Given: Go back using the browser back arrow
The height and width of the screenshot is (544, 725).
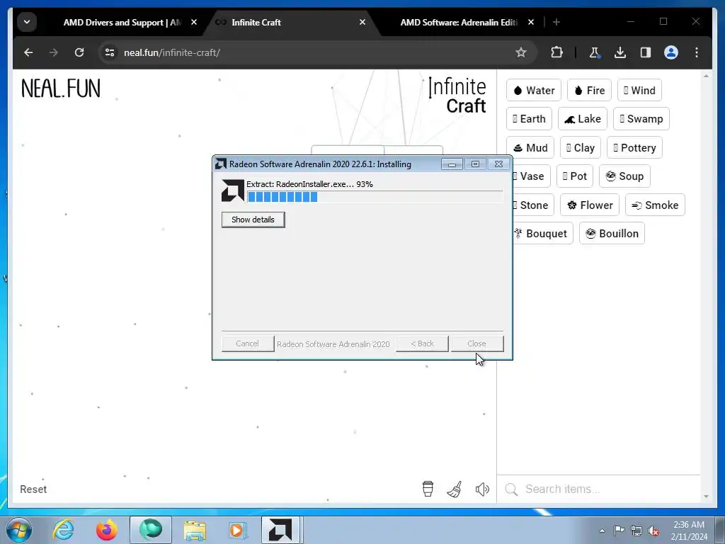Looking at the screenshot, I should 28,52.
